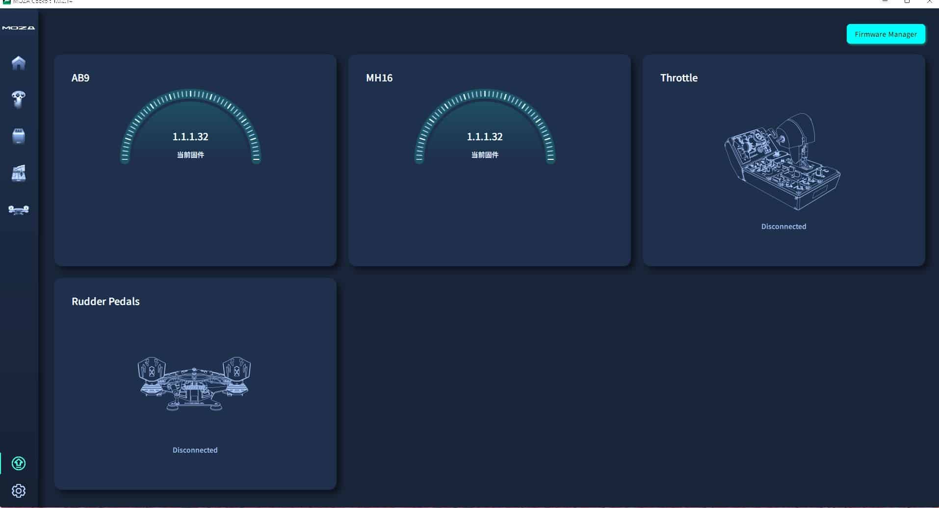Image resolution: width=939 pixels, height=508 pixels.
Task: Select the flight joystick sidebar icon
Action: (x=19, y=100)
